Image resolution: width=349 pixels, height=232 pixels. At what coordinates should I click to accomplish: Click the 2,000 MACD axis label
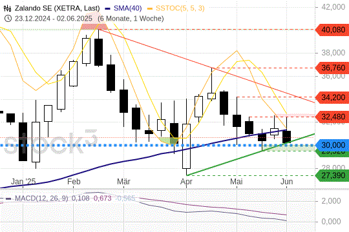(x=331, y=201)
